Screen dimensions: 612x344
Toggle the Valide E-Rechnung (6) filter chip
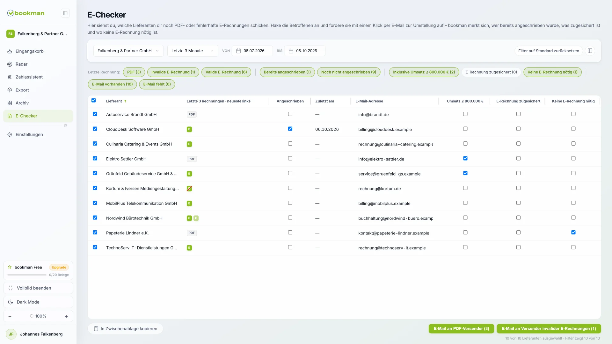(x=226, y=72)
